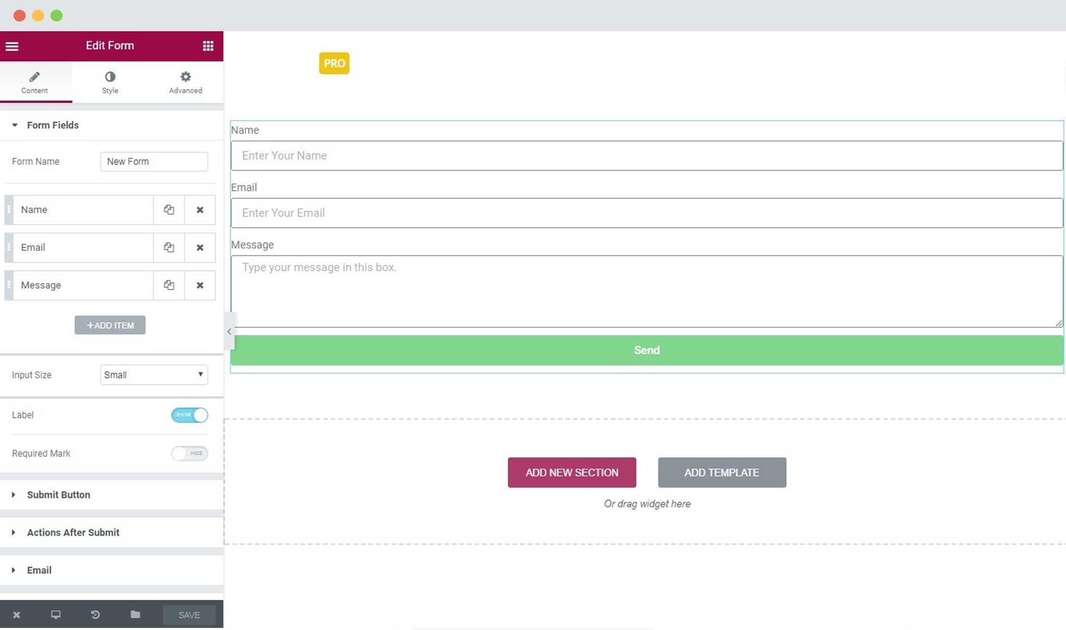This screenshot has height=630, width=1066.
Task: Click the templates folder icon
Action: 135,614
